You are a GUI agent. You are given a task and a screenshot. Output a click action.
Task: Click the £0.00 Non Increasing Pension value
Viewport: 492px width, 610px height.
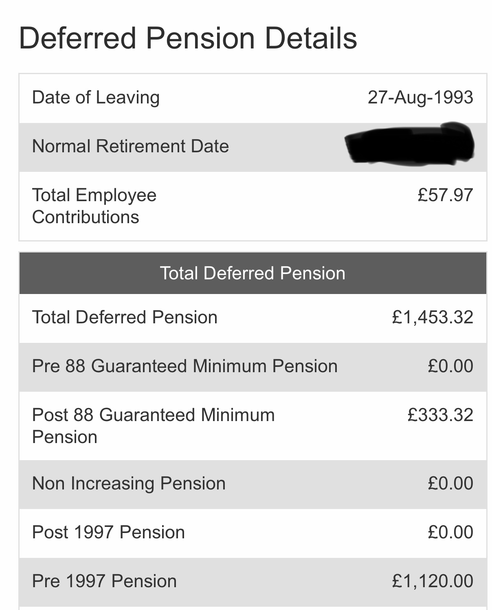[450, 483]
